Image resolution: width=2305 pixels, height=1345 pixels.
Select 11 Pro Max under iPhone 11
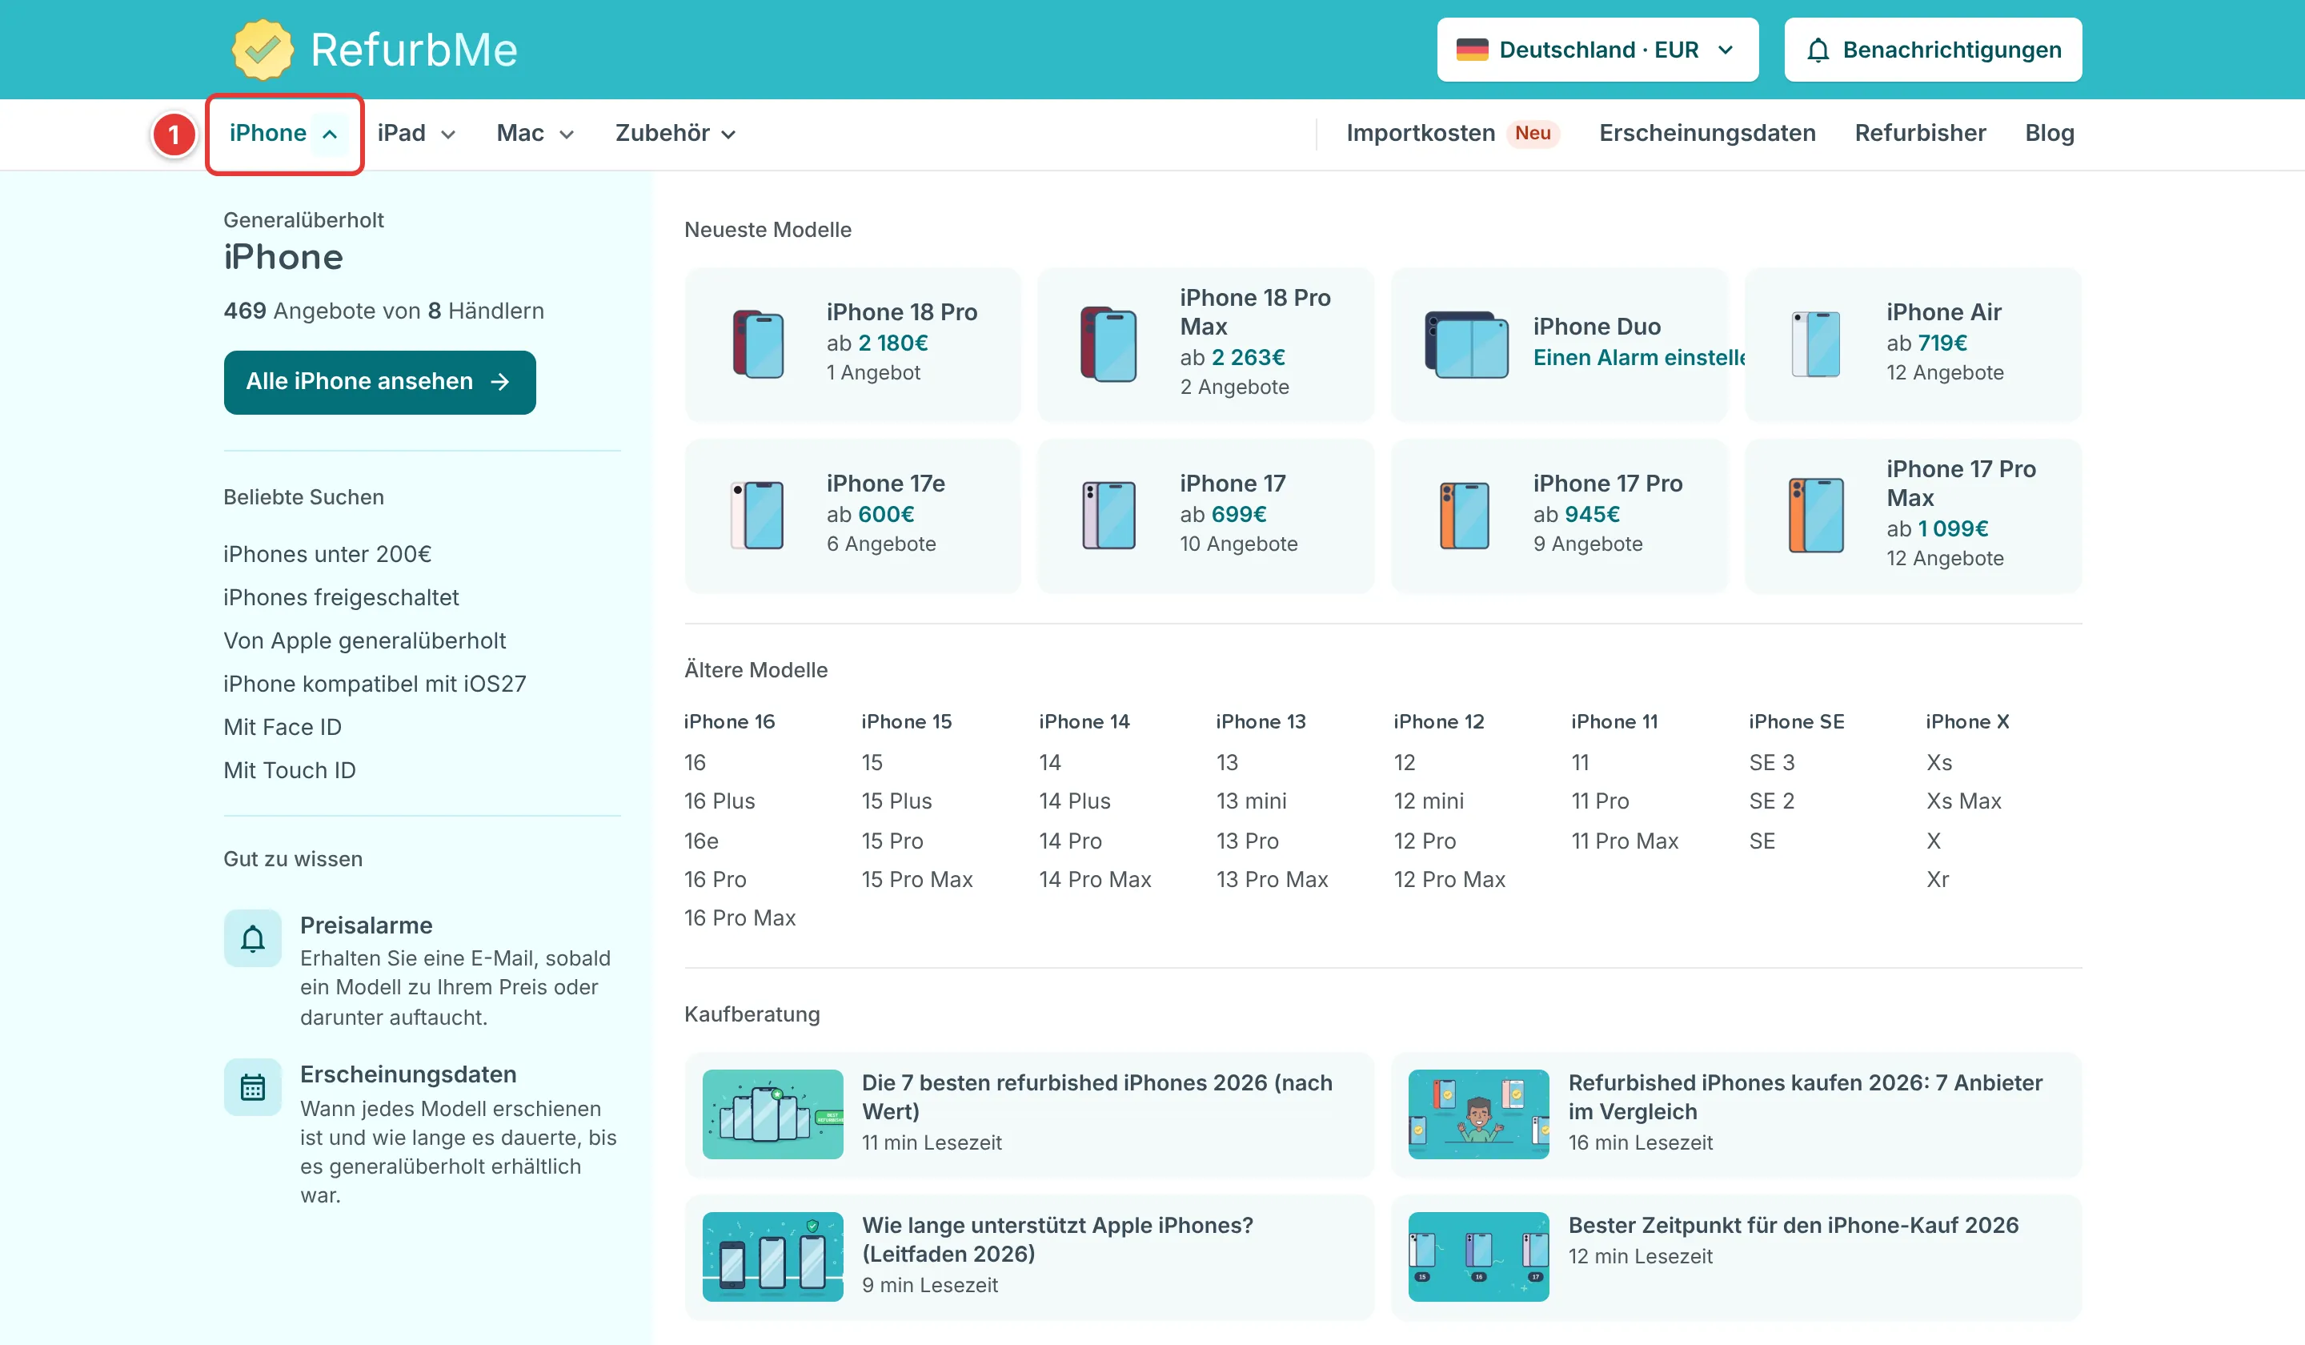point(1625,841)
